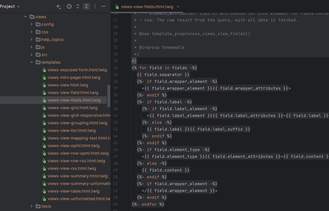Hide the Project tool window
This screenshot has height=211, width=329.
(104, 6)
